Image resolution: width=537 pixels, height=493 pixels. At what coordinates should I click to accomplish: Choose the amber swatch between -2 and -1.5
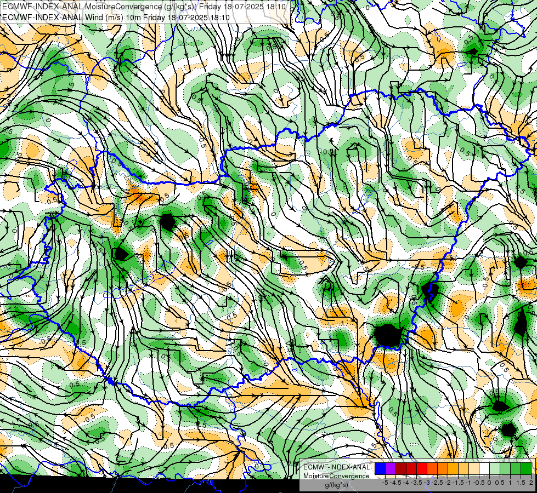coord(453,468)
